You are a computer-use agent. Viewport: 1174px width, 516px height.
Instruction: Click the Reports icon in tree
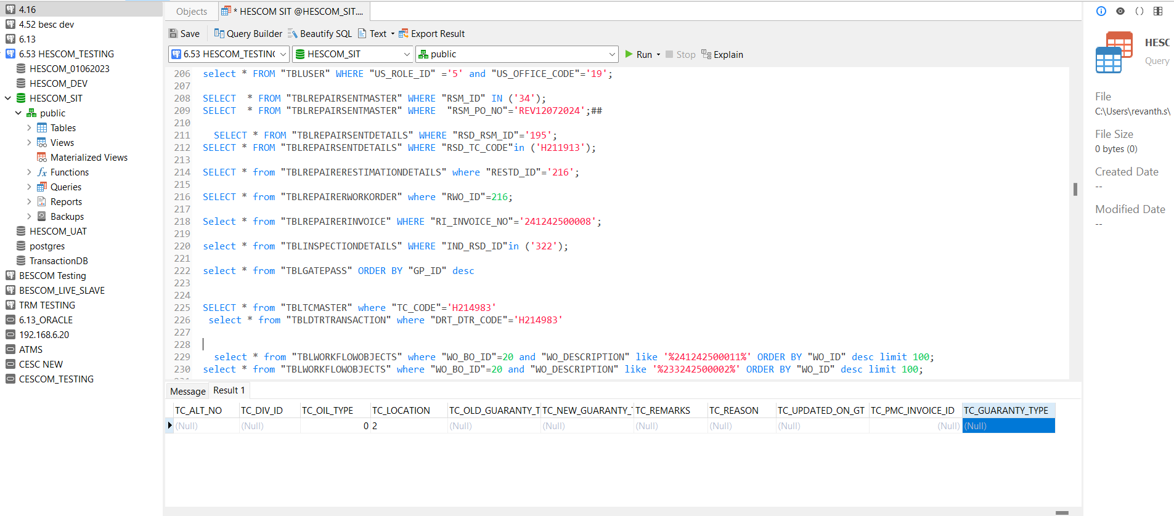42,201
